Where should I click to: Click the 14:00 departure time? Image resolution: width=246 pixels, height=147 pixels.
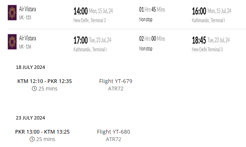(x=81, y=11)
